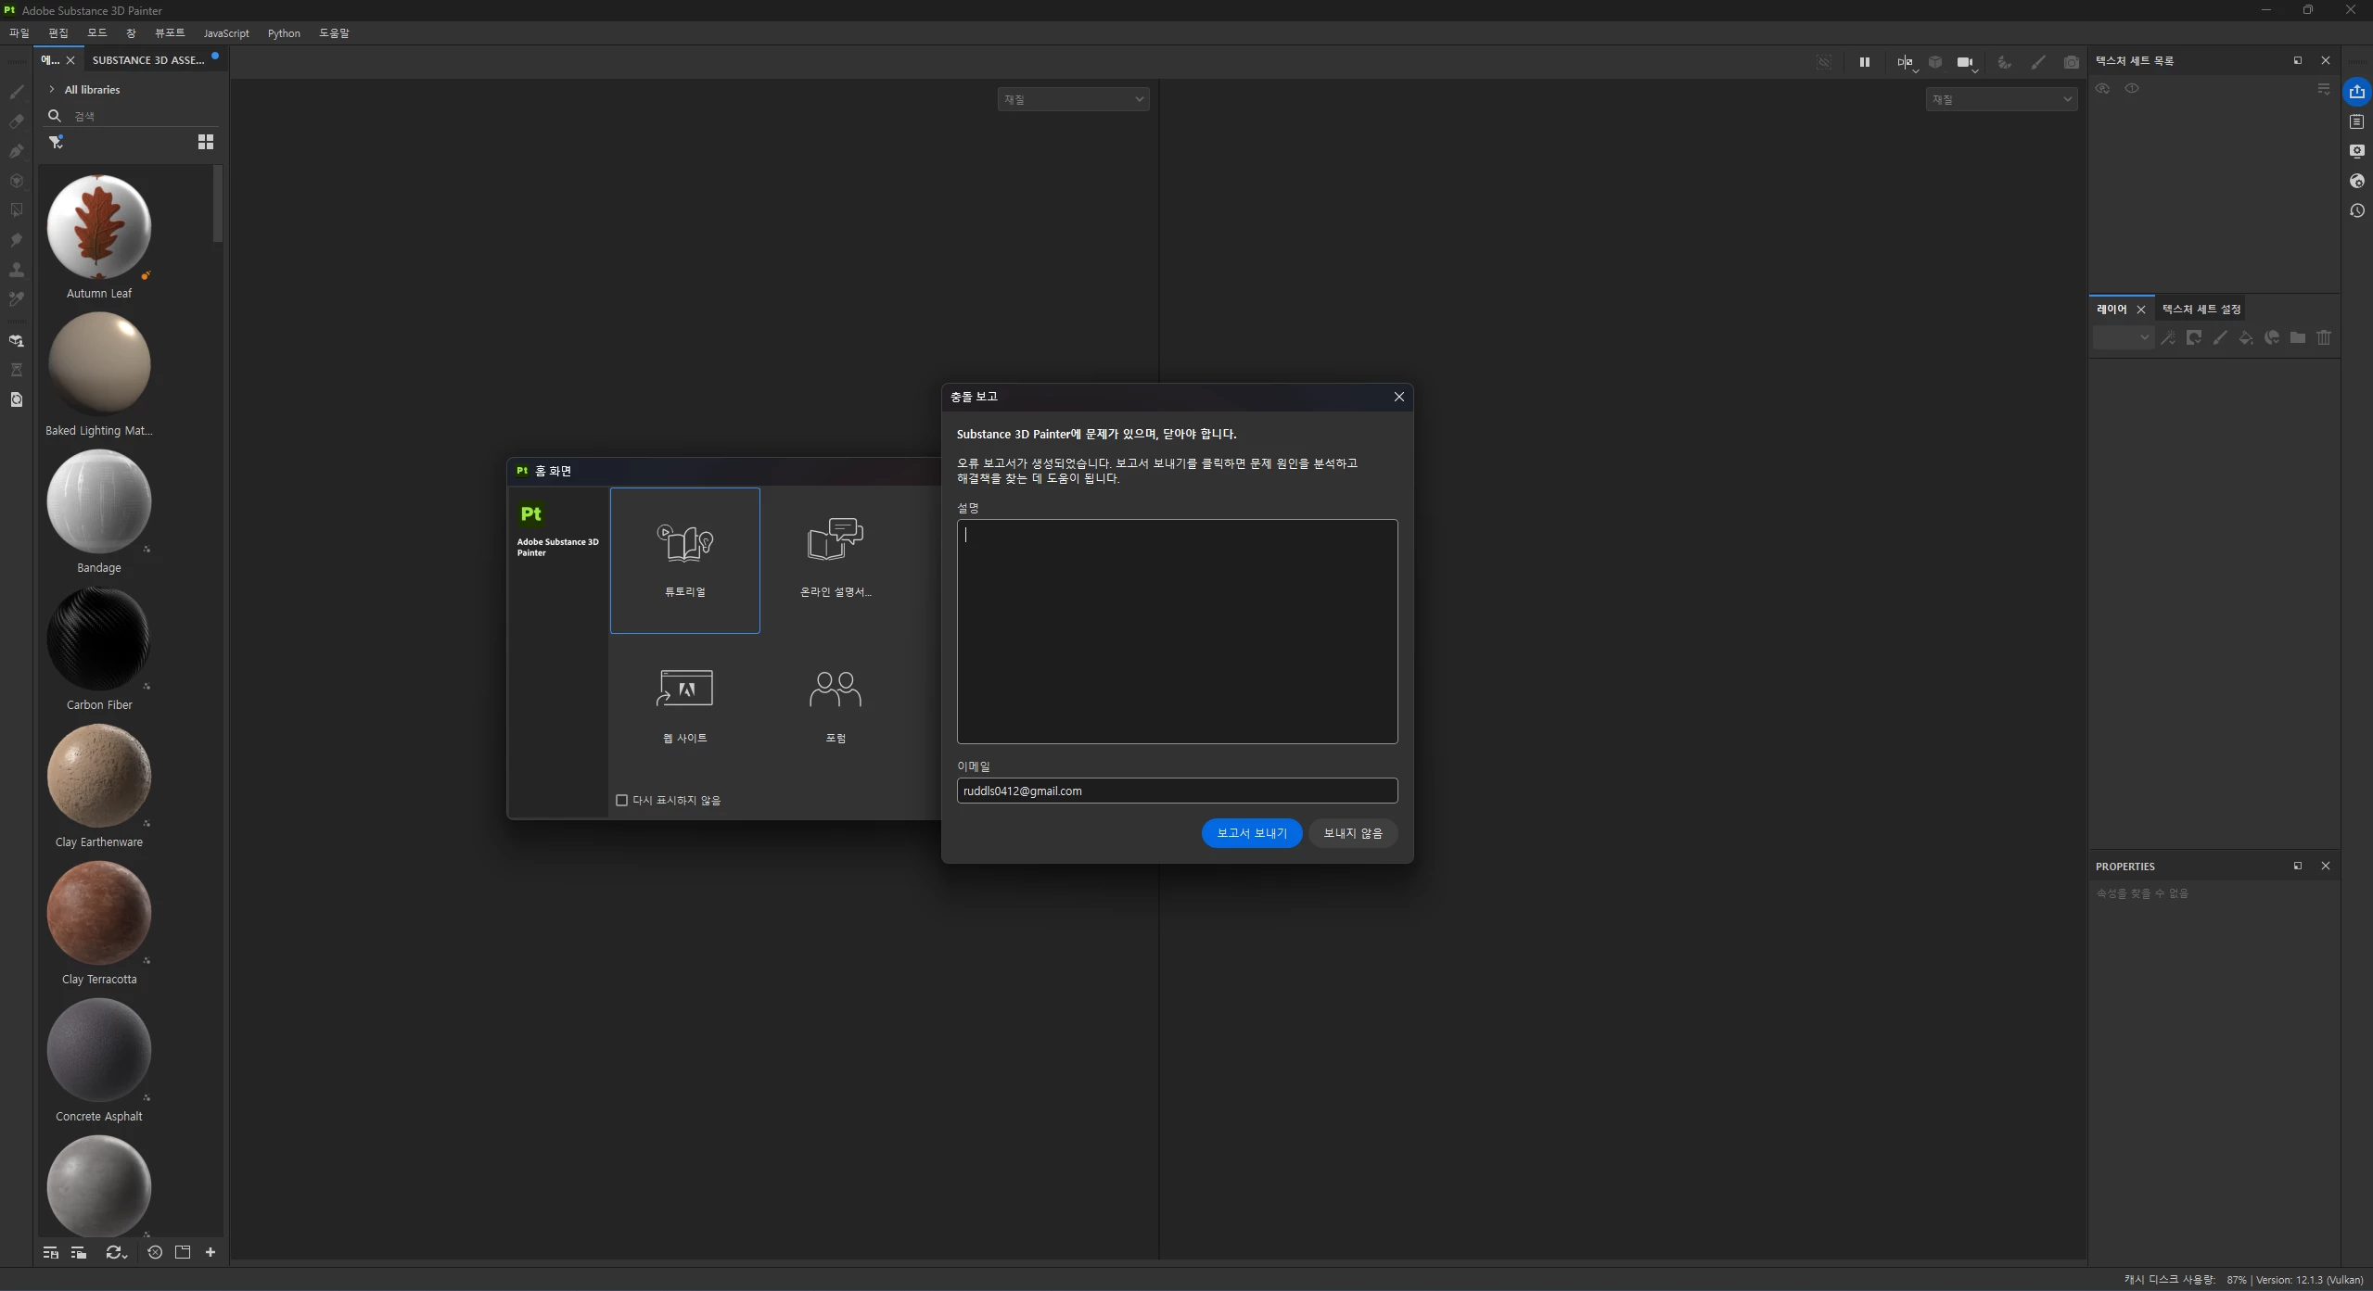The image size is (2373, 1291).
Task: Take a viewport screenshot with camera icon
Action: [x=2071, y=62]
